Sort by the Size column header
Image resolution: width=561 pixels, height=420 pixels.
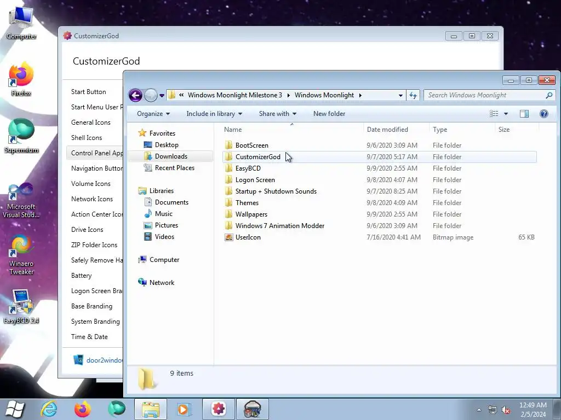point(517,129)
